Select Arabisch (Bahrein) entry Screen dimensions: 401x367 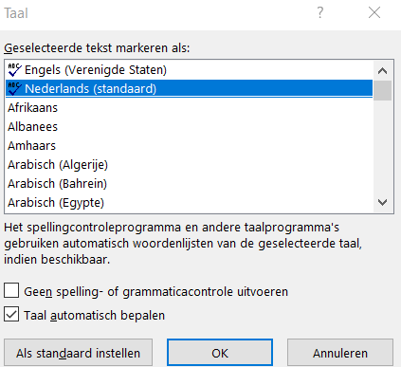(x=189, y=184)
